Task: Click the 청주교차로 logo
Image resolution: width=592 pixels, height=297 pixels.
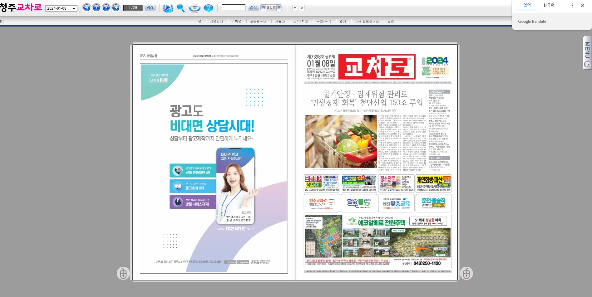Action: click(21, 7)
